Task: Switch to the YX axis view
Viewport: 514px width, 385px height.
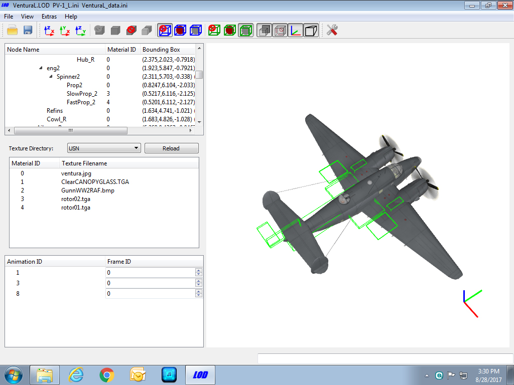Action: [x=65, y=31]
